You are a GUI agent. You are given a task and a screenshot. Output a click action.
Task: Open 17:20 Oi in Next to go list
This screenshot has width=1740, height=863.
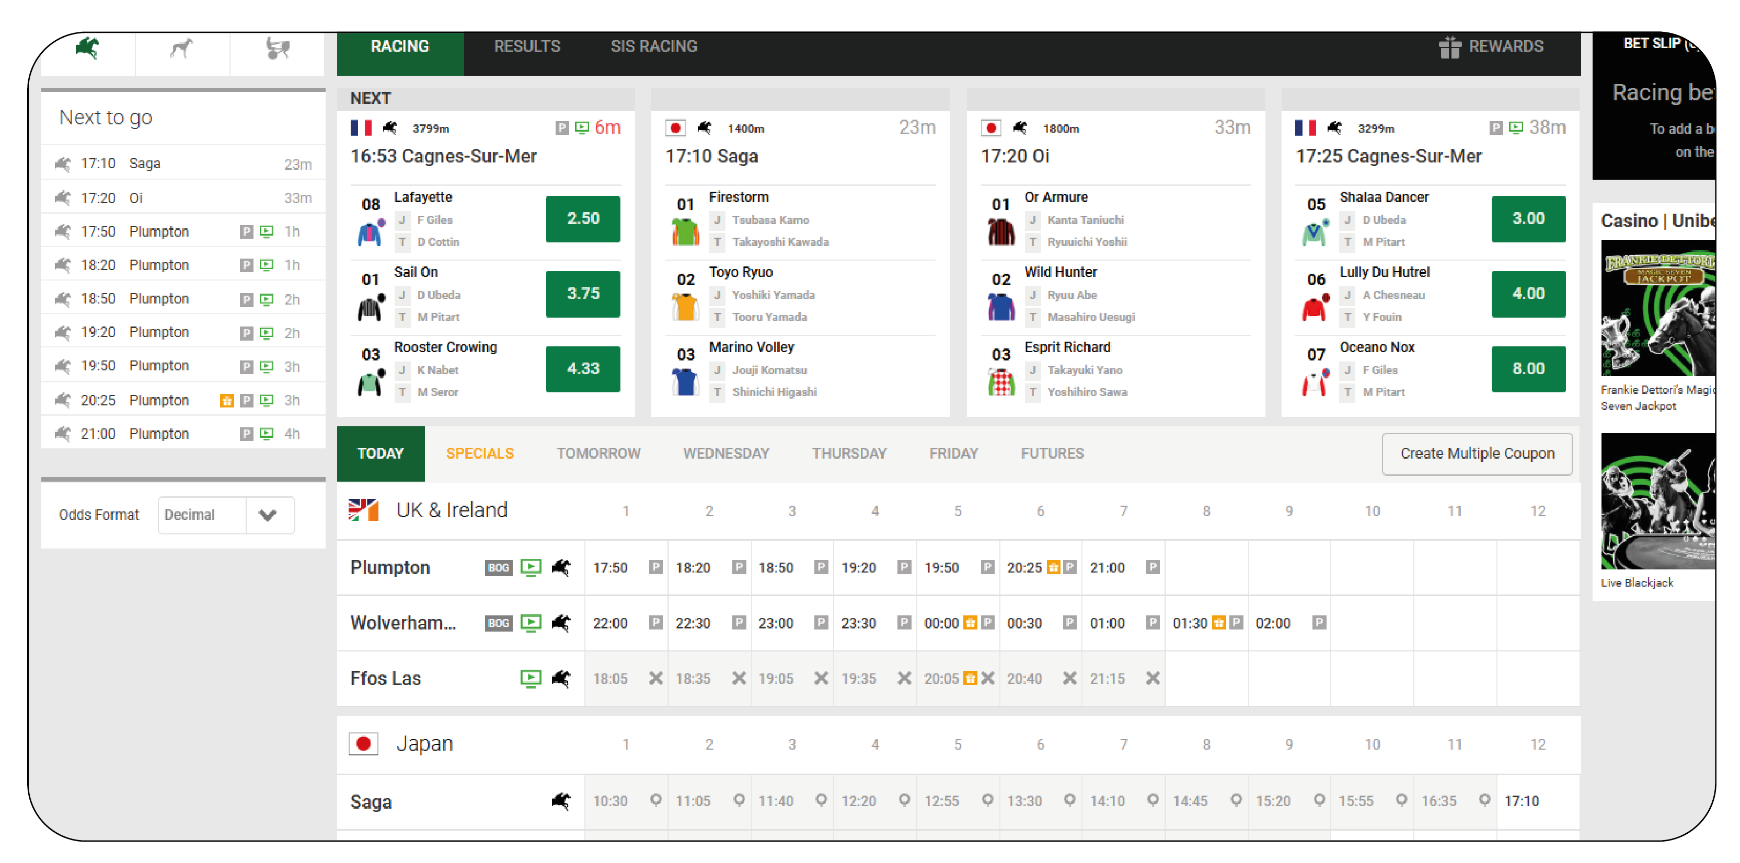(183, 198)
